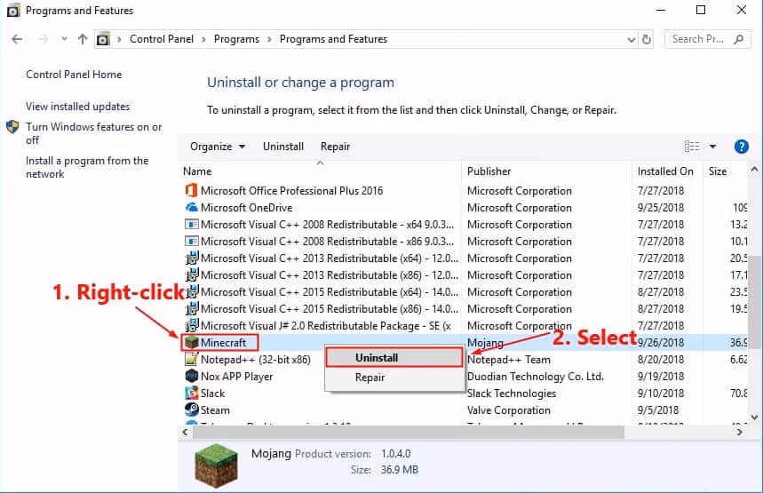Expand the address bar history dropdown
Viewport: 763px width, 493px height.
(632, 39)
